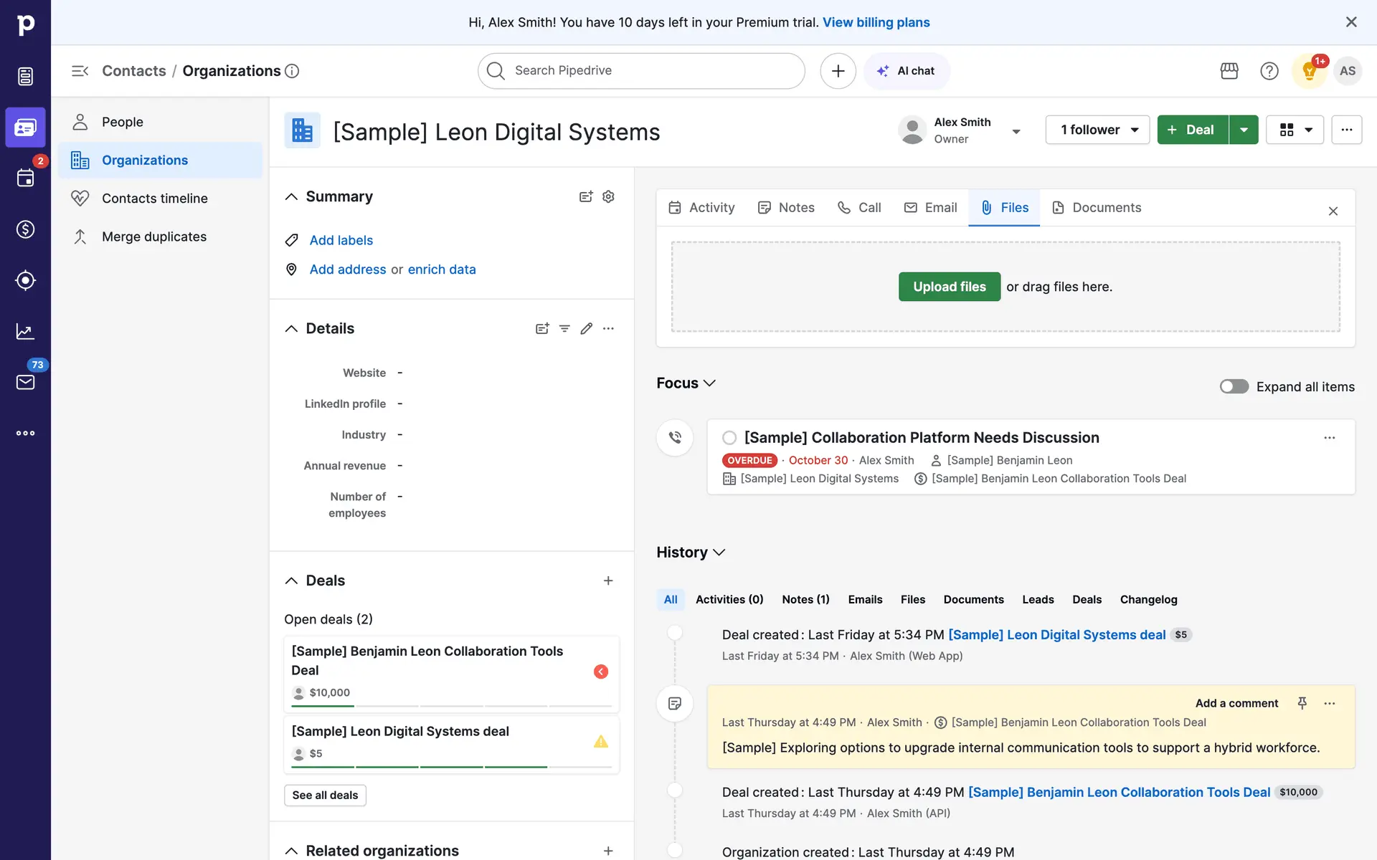Click the Upload files button

click(949, 287)
